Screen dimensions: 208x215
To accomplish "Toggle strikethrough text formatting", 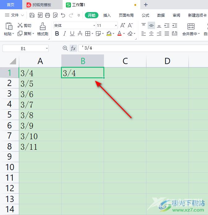I will [x=80, y=33].
